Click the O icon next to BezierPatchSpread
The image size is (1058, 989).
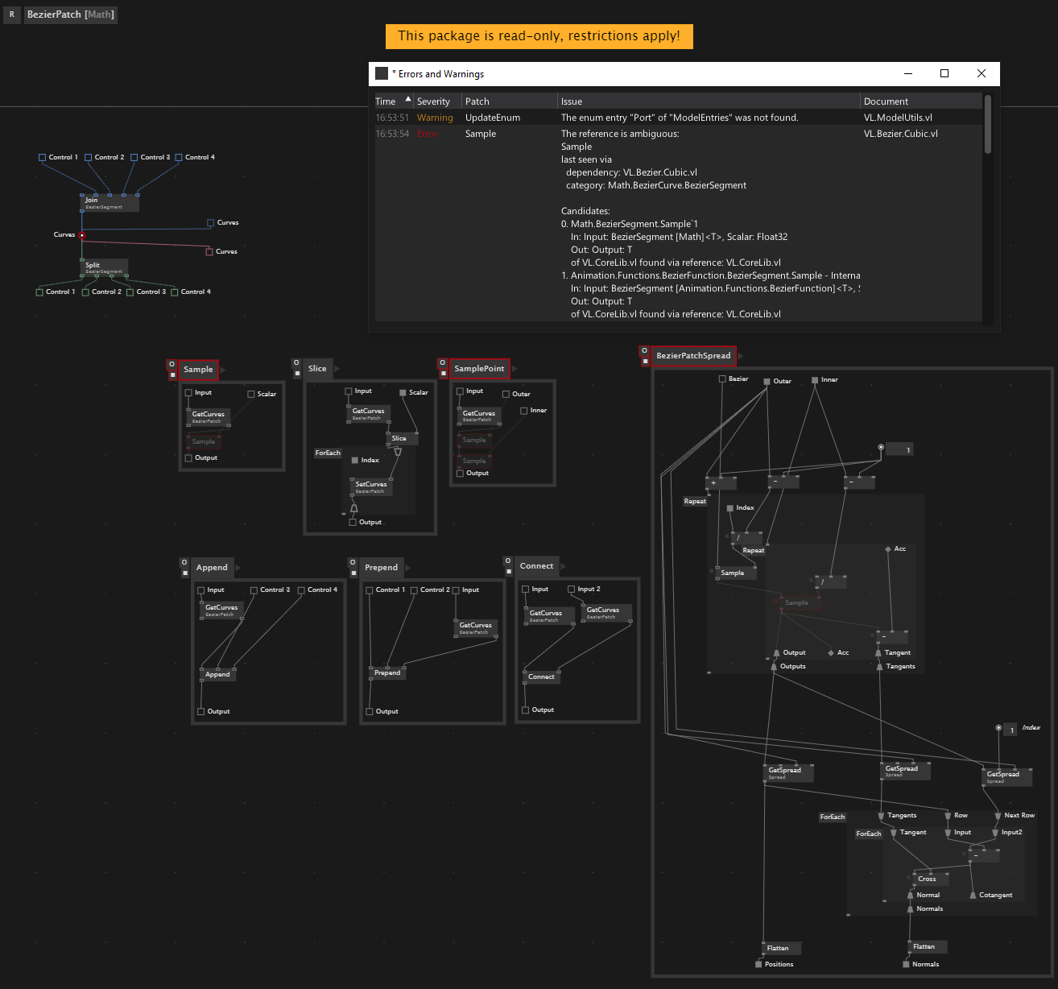[x=644, y=351]
